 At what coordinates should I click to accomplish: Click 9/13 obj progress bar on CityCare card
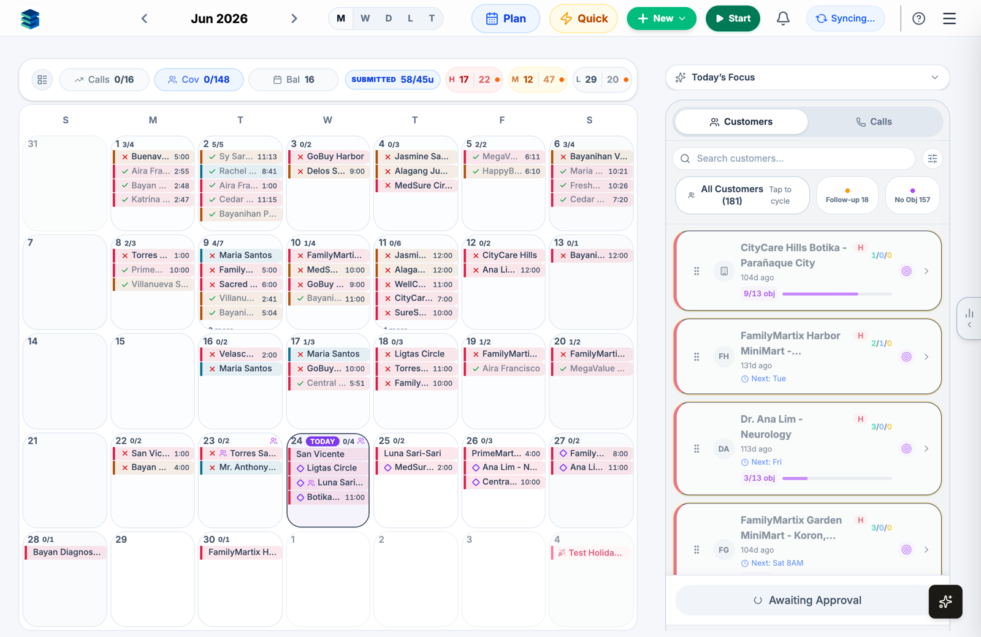(x=837, y=294)
